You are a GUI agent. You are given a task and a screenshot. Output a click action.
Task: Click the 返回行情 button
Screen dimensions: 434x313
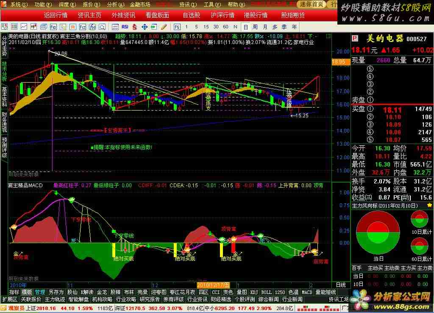[x=56, y=15]
